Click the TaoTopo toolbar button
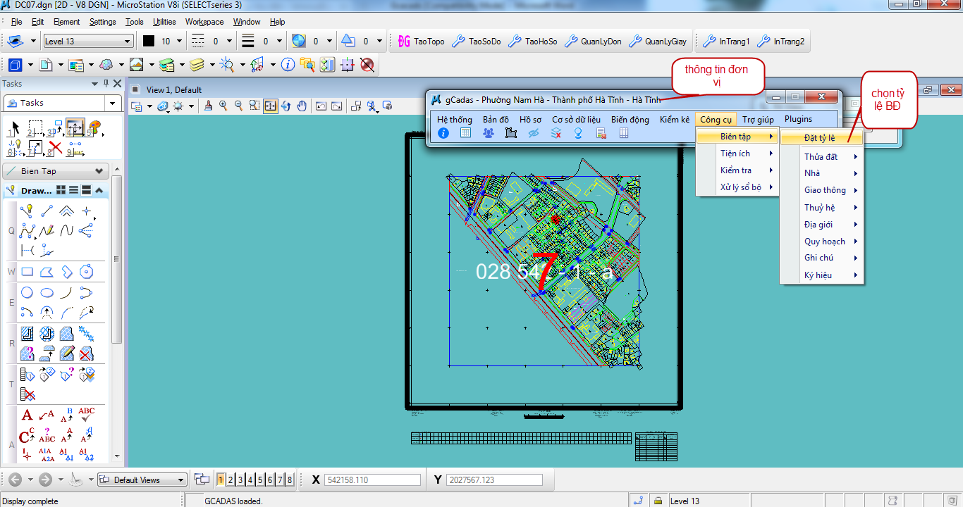963x507 pixels. [x=422, y=42]
